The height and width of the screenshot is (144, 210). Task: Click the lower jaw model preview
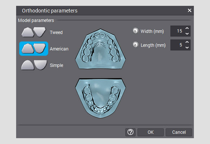coord(100,98)
